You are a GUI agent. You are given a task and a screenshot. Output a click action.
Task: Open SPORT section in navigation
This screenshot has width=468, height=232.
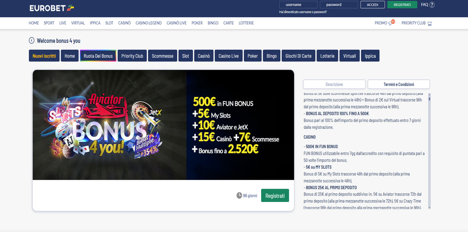[49, 23]
